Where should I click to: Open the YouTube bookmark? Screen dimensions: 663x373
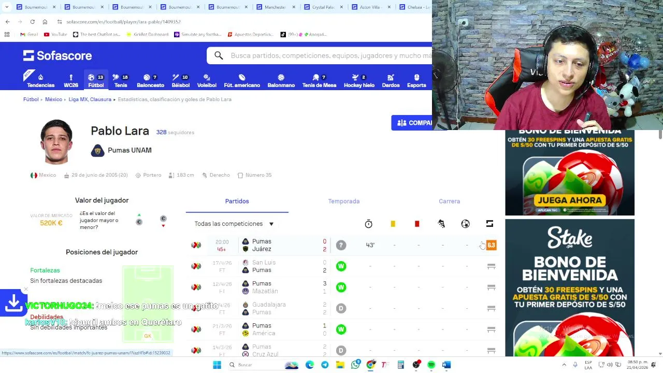(55, 34)
